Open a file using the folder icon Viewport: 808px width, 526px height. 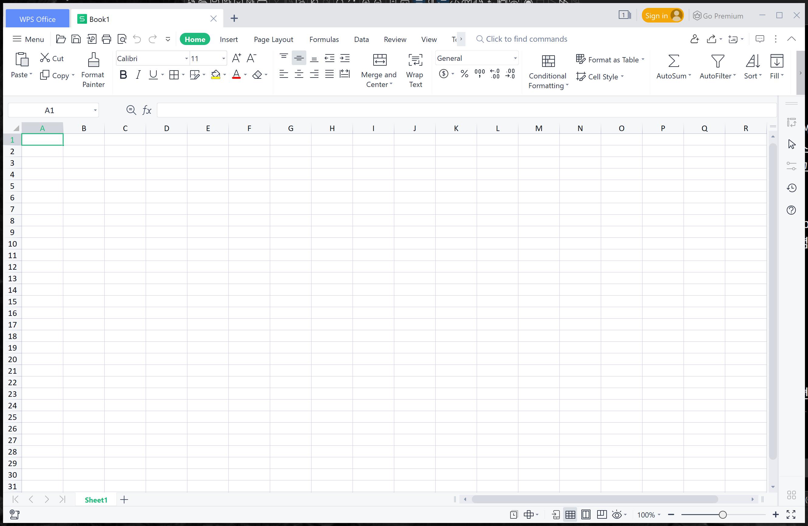[61, 39]
